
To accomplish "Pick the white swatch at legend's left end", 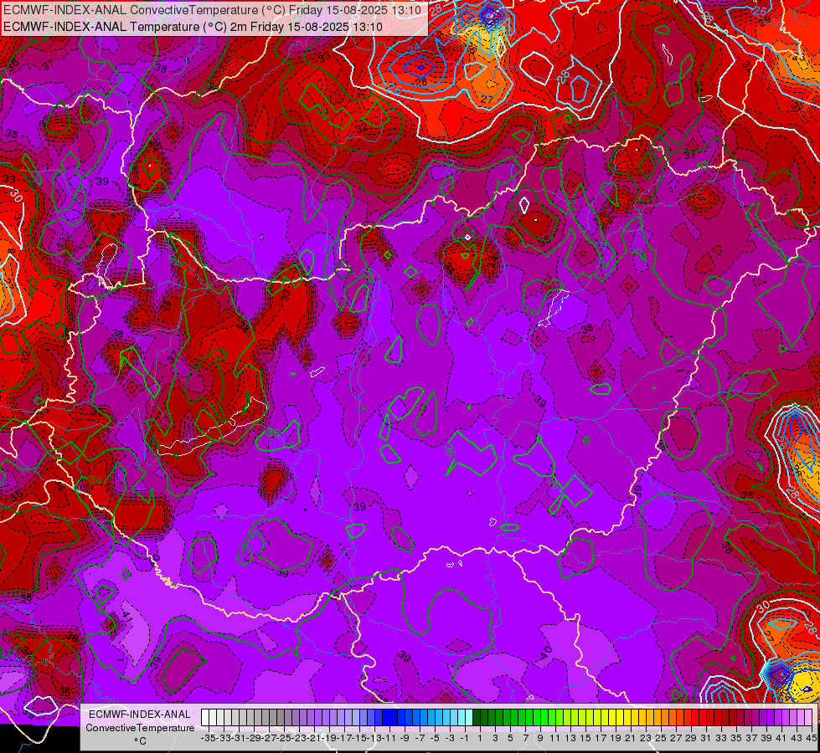I will (205, 717).
